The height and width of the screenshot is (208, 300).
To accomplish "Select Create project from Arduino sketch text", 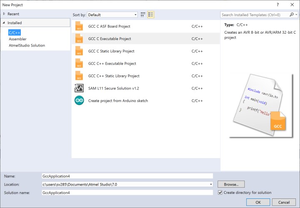I will coord(118,101).
